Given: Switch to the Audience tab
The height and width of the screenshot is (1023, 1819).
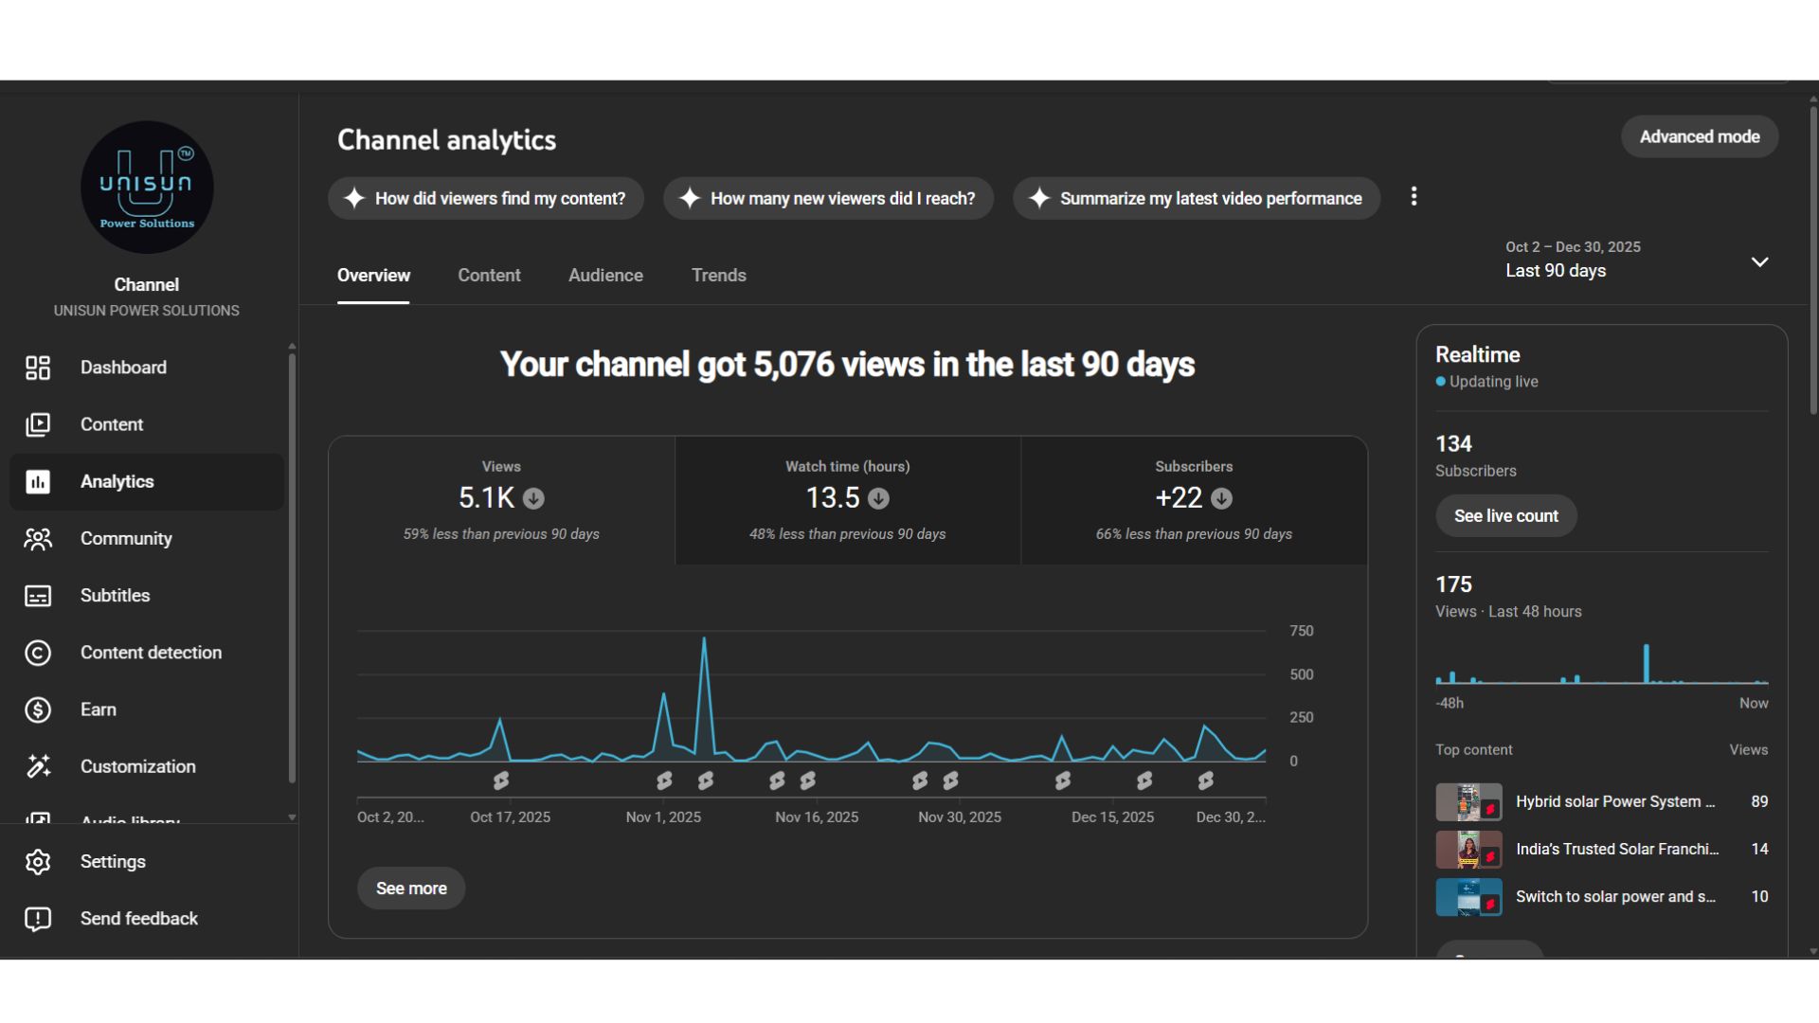Looking at the screenshot, I should (x=605, y=276).
